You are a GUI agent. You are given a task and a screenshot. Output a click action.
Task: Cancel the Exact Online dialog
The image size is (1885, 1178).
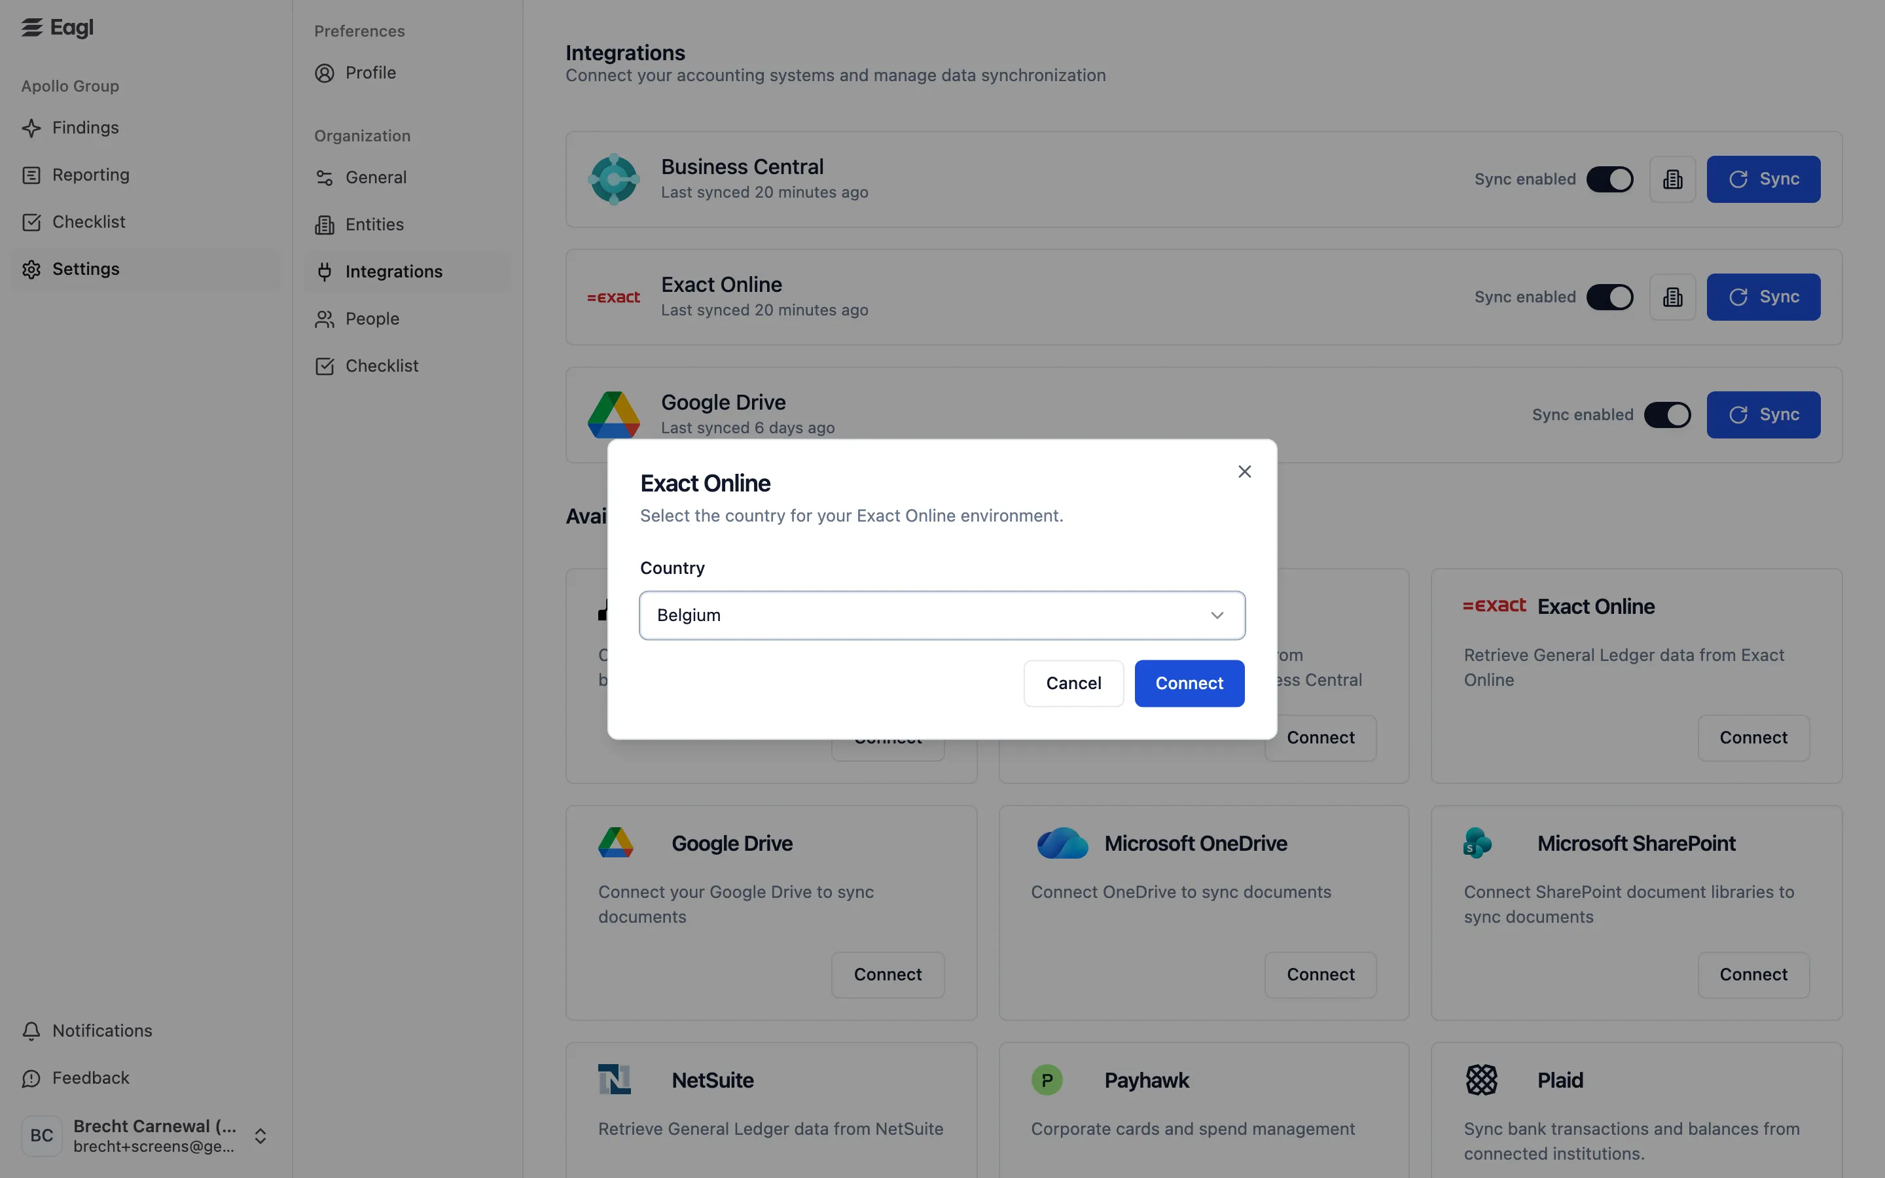click(x=1073, y=683)
